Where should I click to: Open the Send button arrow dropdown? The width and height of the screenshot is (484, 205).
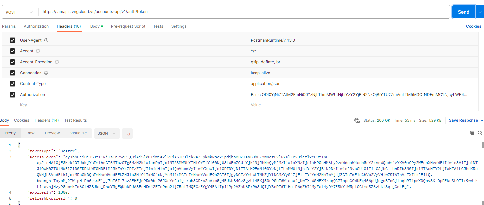pos(479,12)
